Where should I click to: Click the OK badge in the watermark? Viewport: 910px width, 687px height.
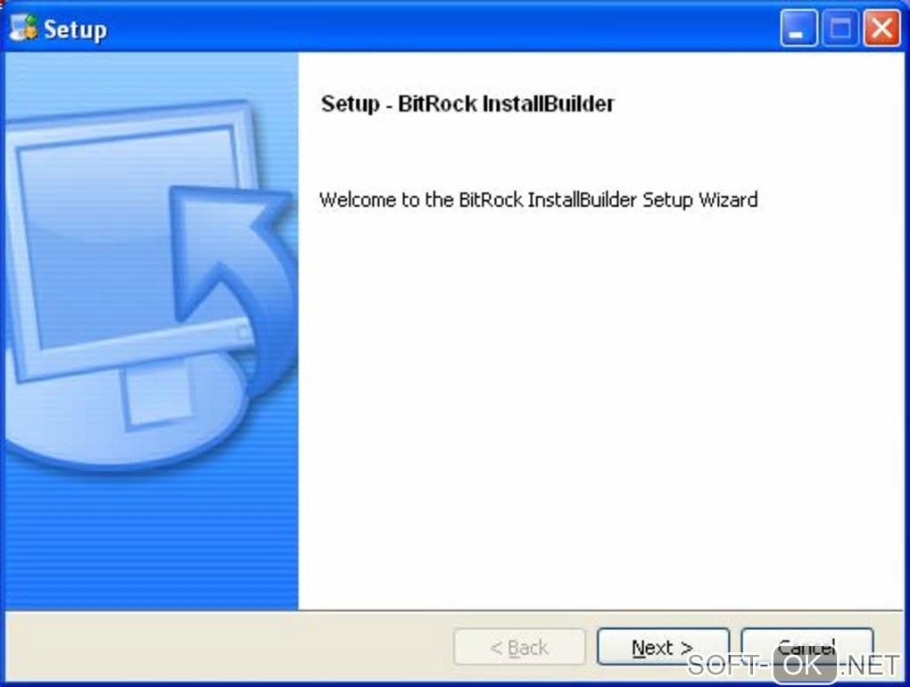[x=805, y=666]
